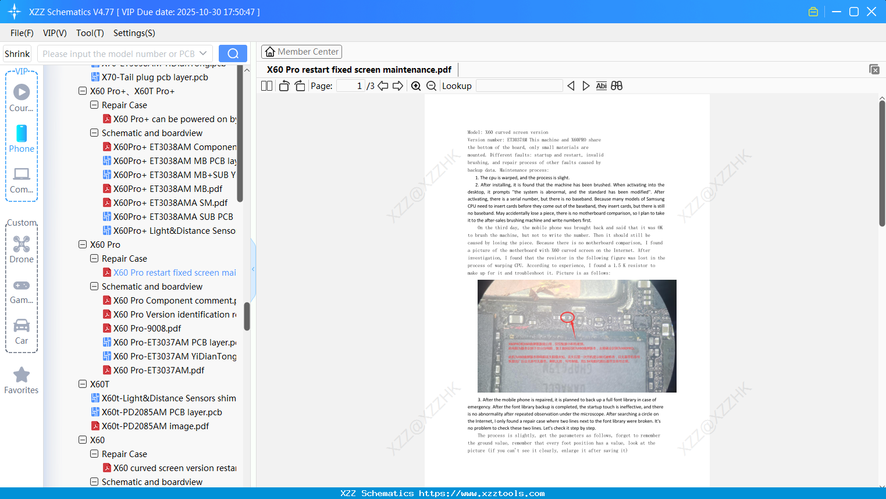The width and height of the screenshot is (886, 499).
Task: Open X60 Pro Component comment file
Action: (x=169, y=301)
